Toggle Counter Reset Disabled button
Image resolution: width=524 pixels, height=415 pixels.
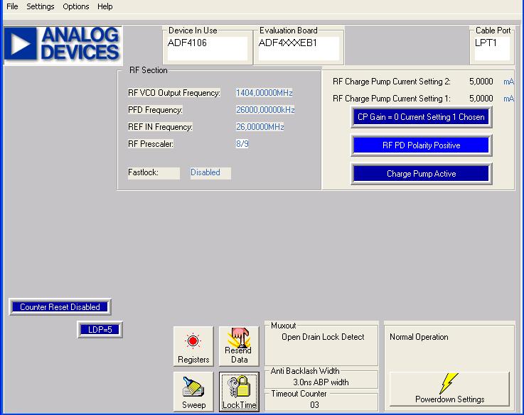point(60,306)
